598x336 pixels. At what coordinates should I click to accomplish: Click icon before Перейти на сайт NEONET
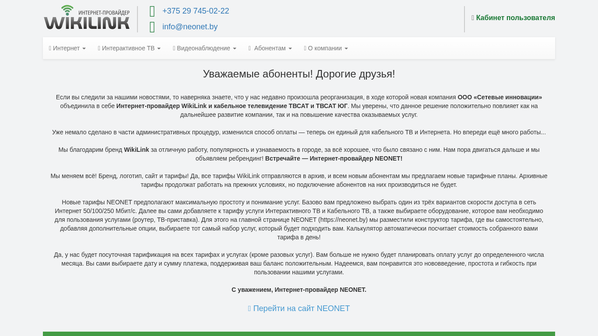click(250, 308)
